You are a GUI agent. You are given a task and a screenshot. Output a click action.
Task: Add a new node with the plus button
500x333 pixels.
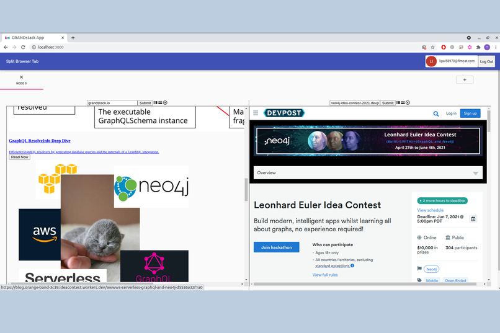click(465, 79)
